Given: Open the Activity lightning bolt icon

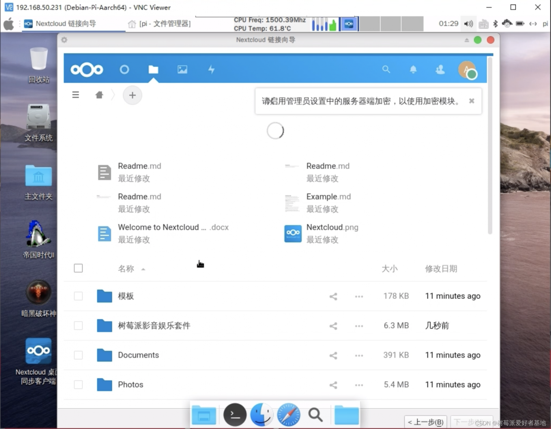Looking at the screenshot, I should (211, 69).
